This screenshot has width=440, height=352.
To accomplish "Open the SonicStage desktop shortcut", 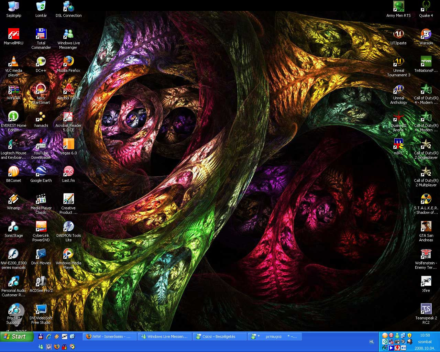I will point(14,229).
